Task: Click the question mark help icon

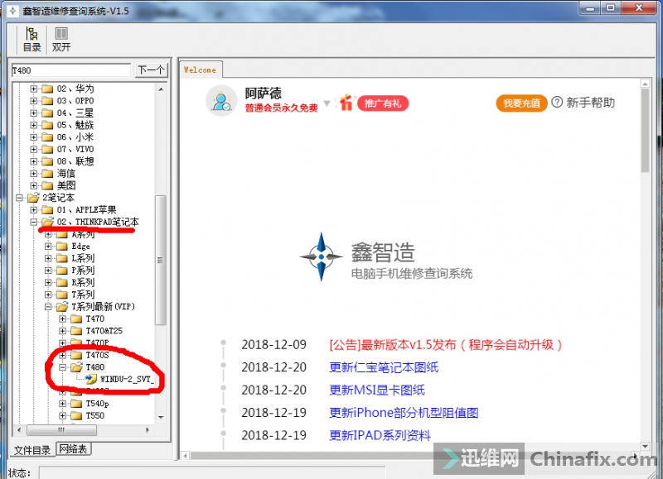Action: (x=557, y=102)
